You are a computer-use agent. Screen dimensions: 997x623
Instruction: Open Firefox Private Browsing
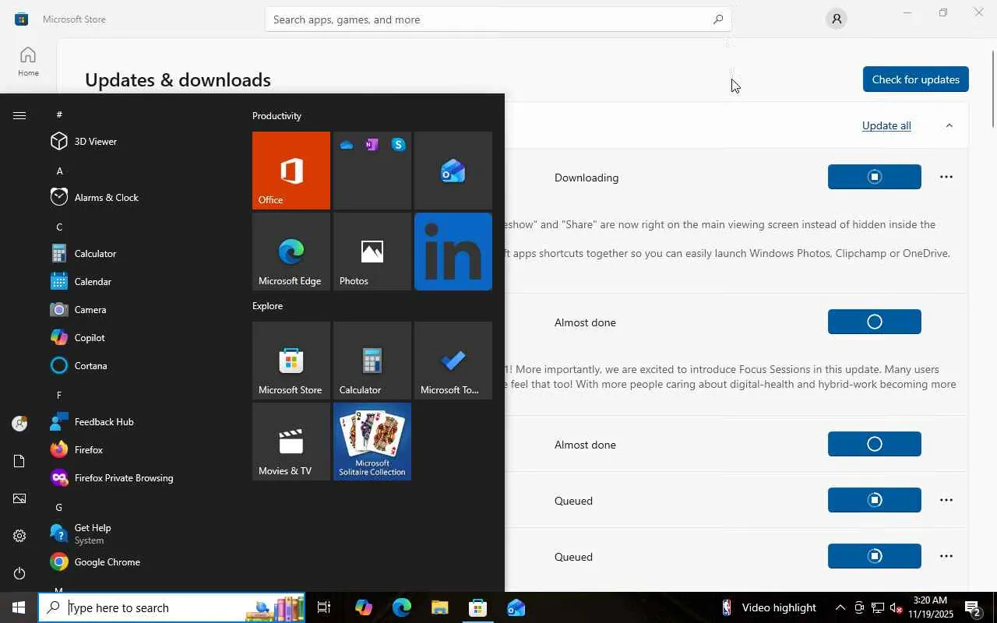click(140, 478)
